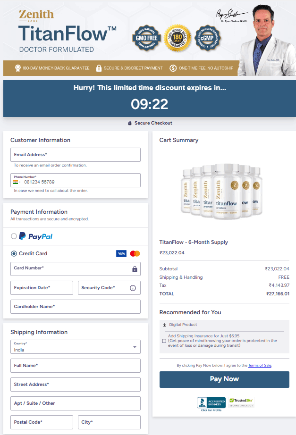Click the cGMP certification badge
Viewport: 296px width, 435px height.
[207, 38]
